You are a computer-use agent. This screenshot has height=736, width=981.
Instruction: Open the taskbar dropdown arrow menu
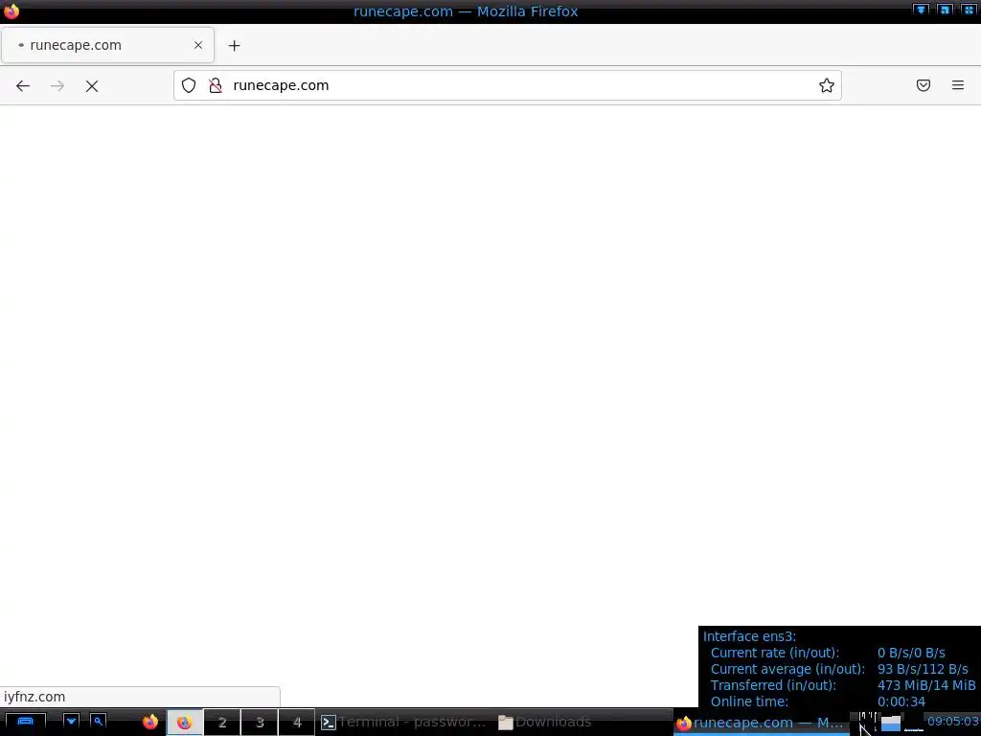click(x=71, y=722)
